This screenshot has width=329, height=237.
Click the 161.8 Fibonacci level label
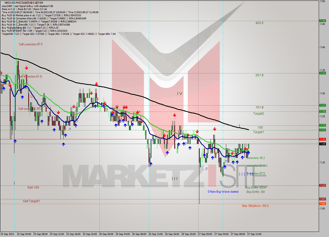click(259, 107)
